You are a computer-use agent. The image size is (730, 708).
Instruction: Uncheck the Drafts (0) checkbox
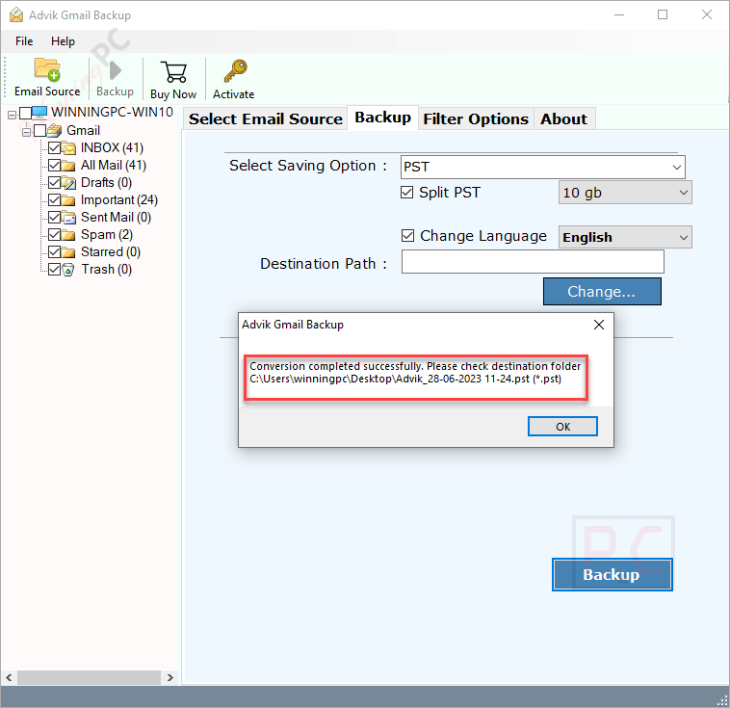click(55, 183)
